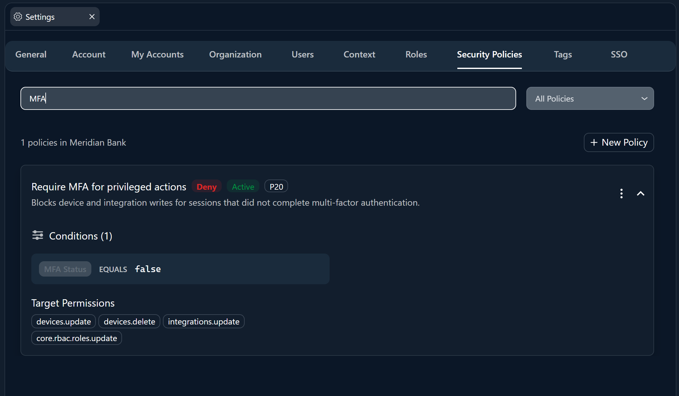Open the General tab

pyautogui.click(x=31, y=55)
